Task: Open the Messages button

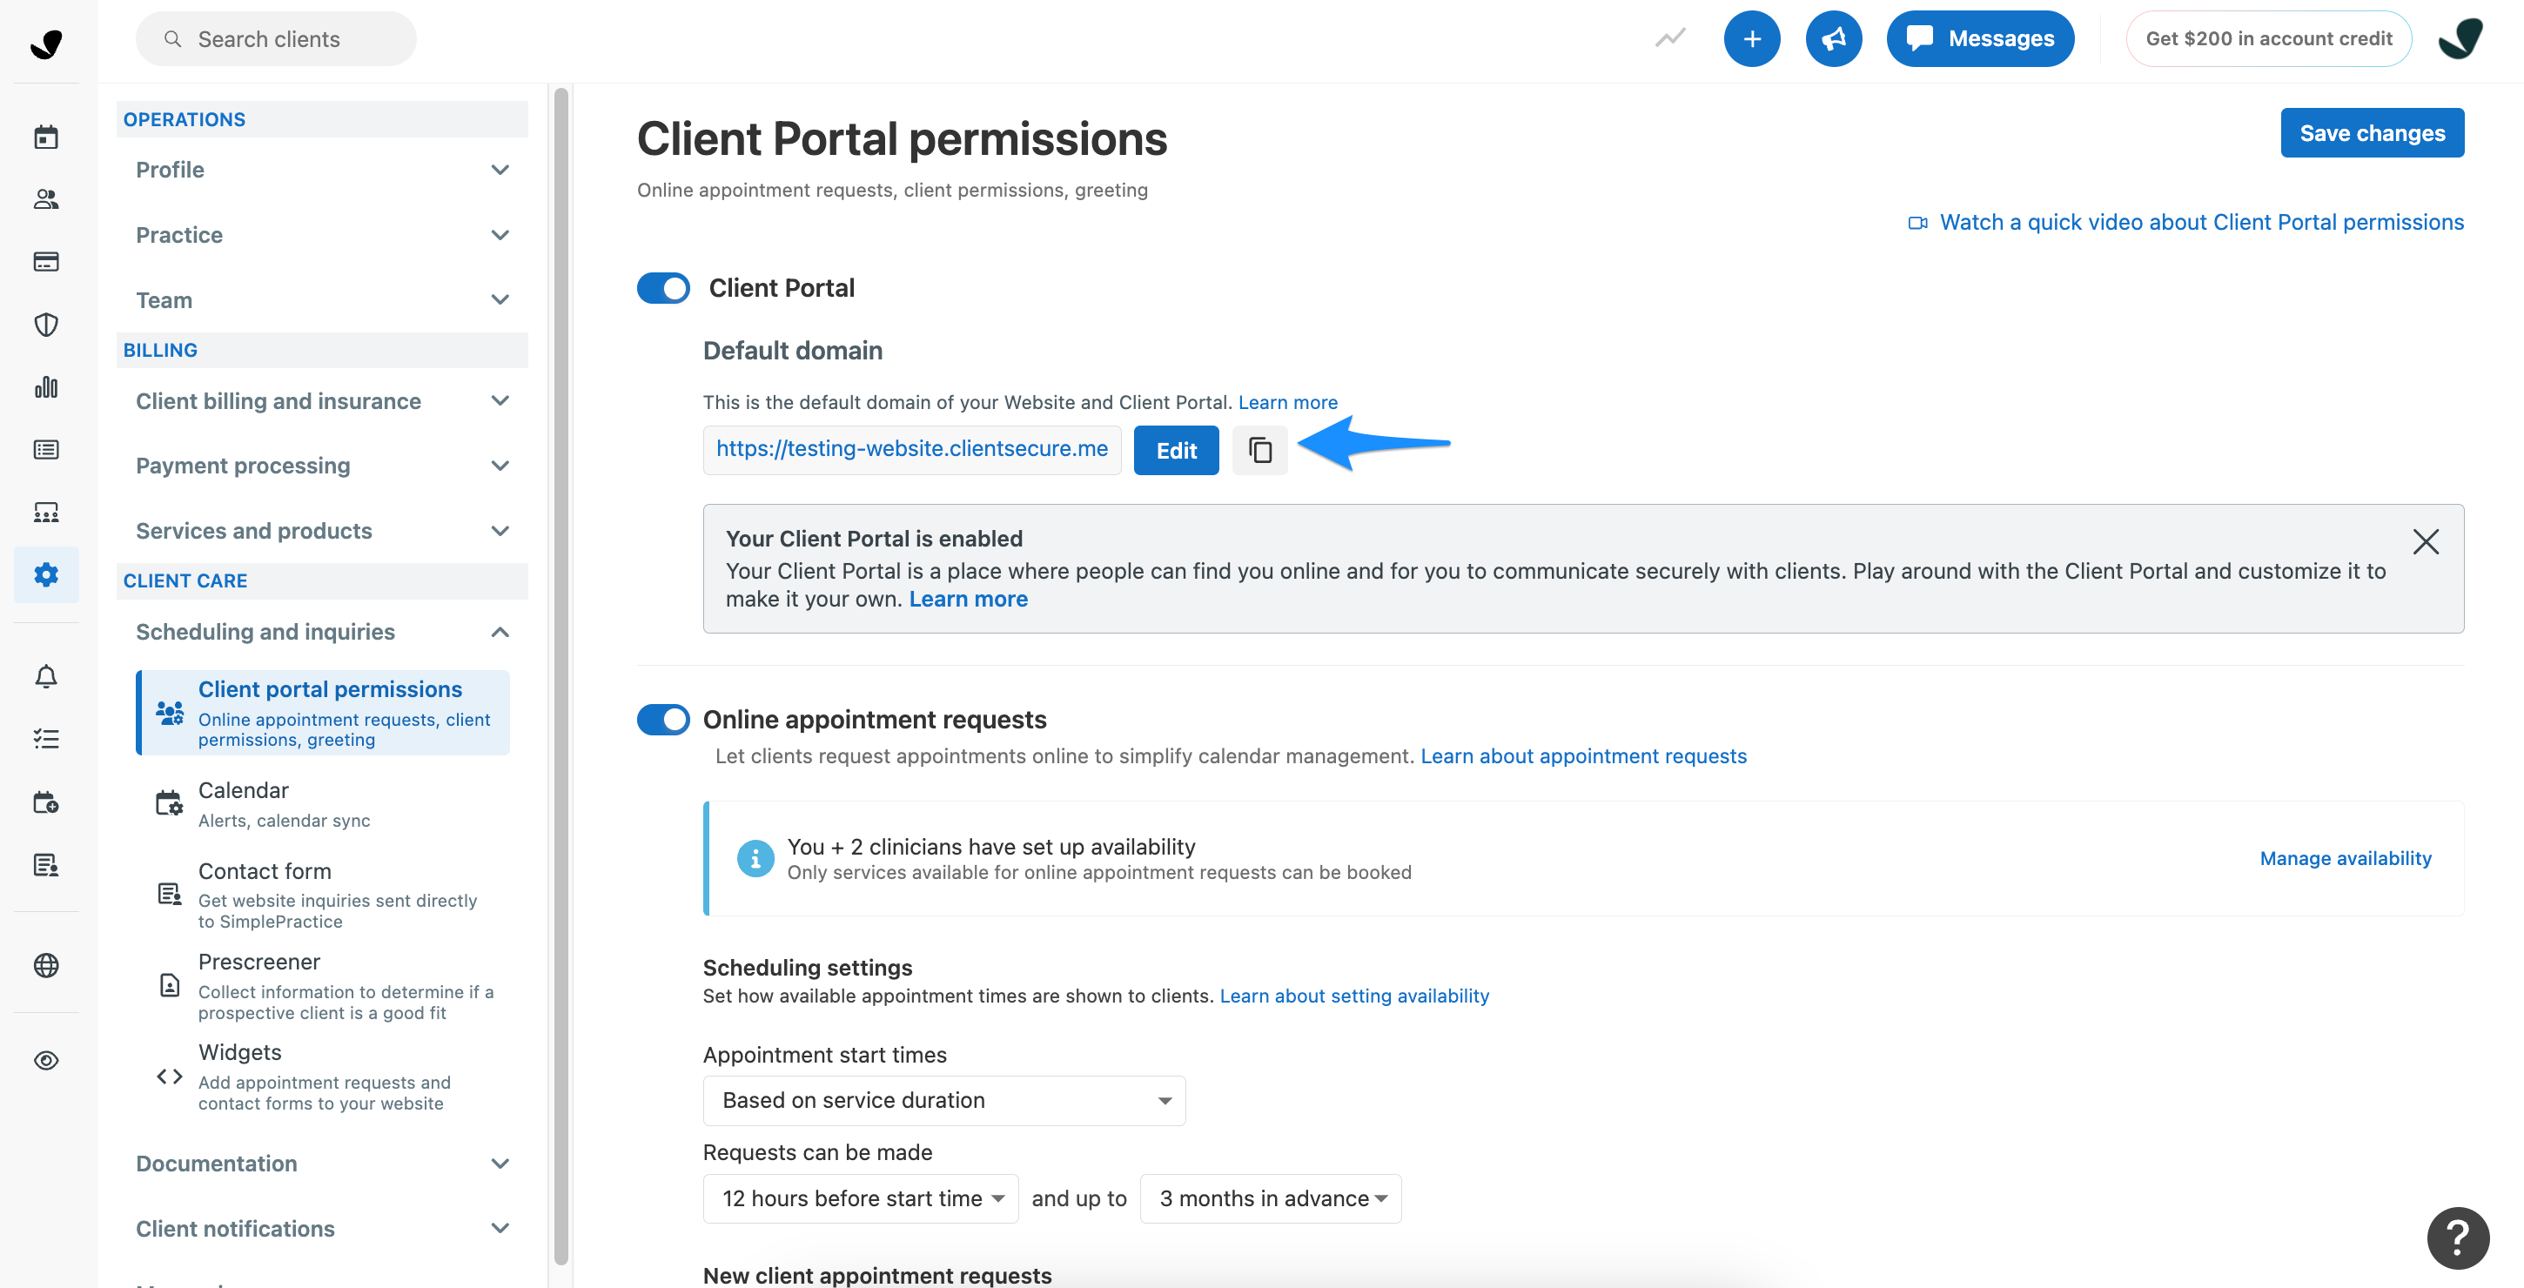Action: [1980, 39]
